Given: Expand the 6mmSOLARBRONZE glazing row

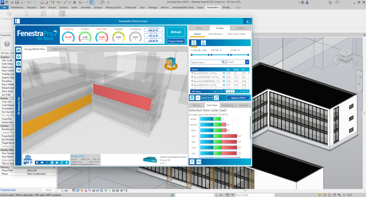Looking at the screenshot, I should tap(192, 81).
